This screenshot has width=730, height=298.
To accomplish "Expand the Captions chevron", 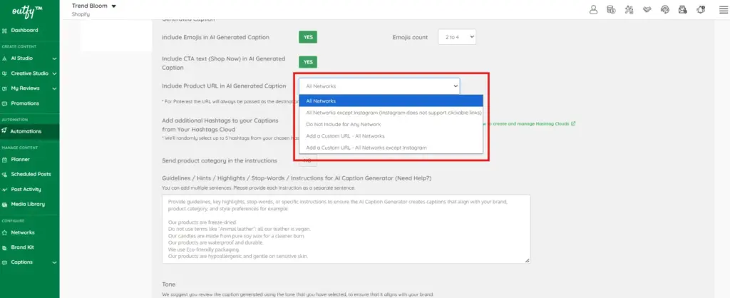I will pos(54,262).
